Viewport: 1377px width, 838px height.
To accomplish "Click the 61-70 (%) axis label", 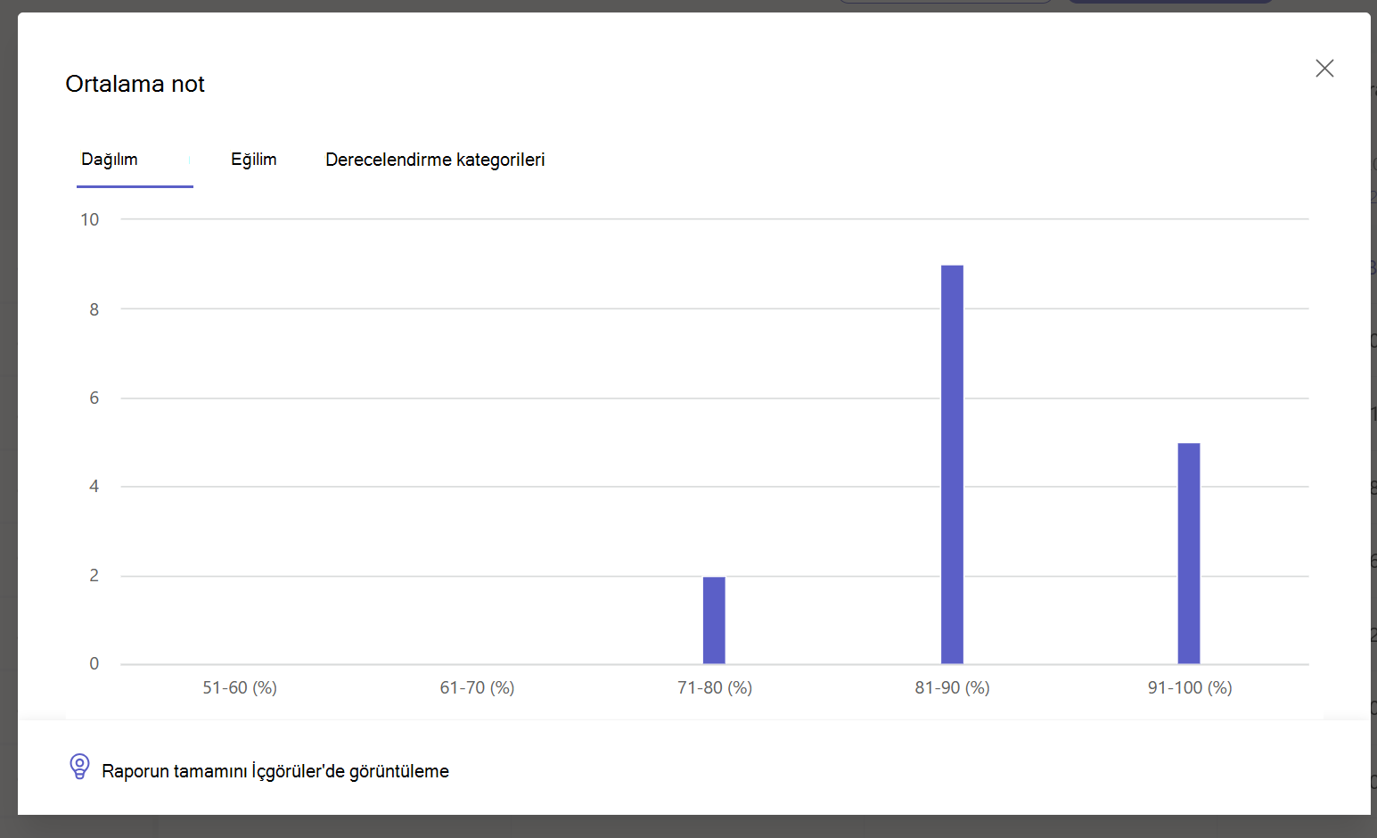I will click(x=477, y=687).
